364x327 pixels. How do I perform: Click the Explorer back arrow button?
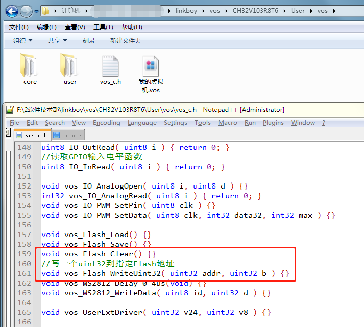(12, 11)
